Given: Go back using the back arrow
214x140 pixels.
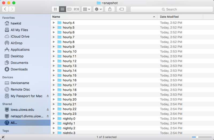Looking at the screenshot, I should 5,9.
